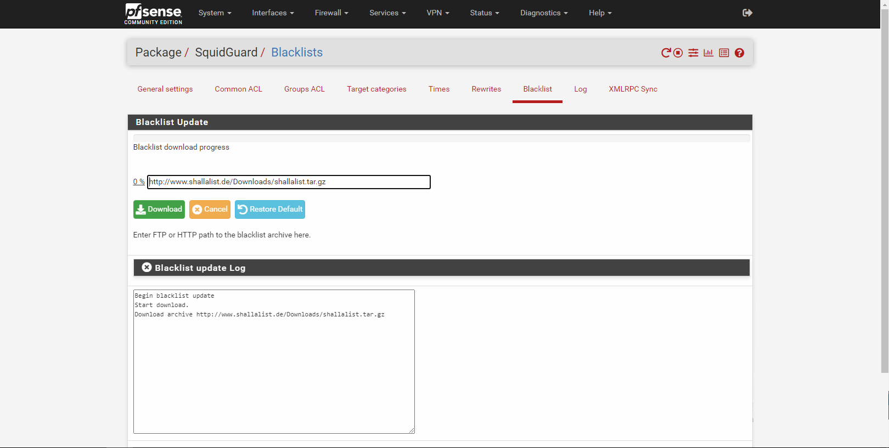Focus the blacklist URL input field
The height and width of the screenshot is (448, 889).
(x=289, y=182)
